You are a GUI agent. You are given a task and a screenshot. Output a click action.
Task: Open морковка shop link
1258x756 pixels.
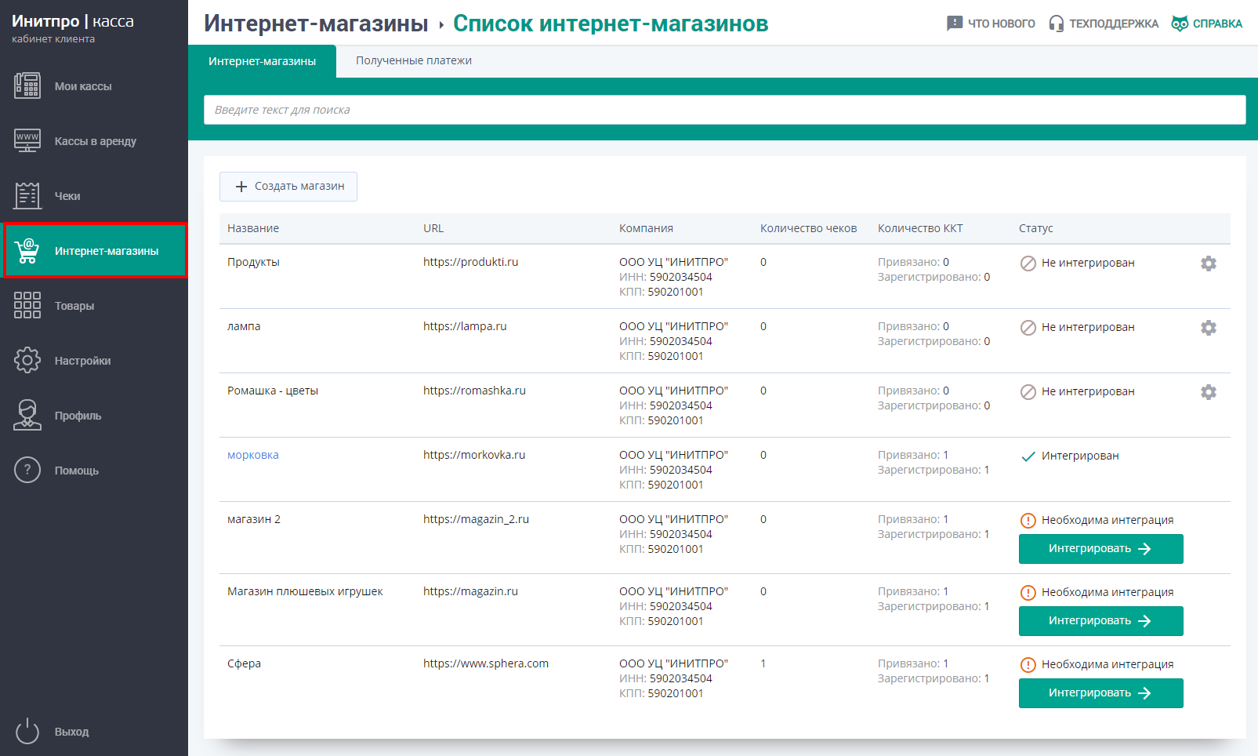tap(253, 455)
